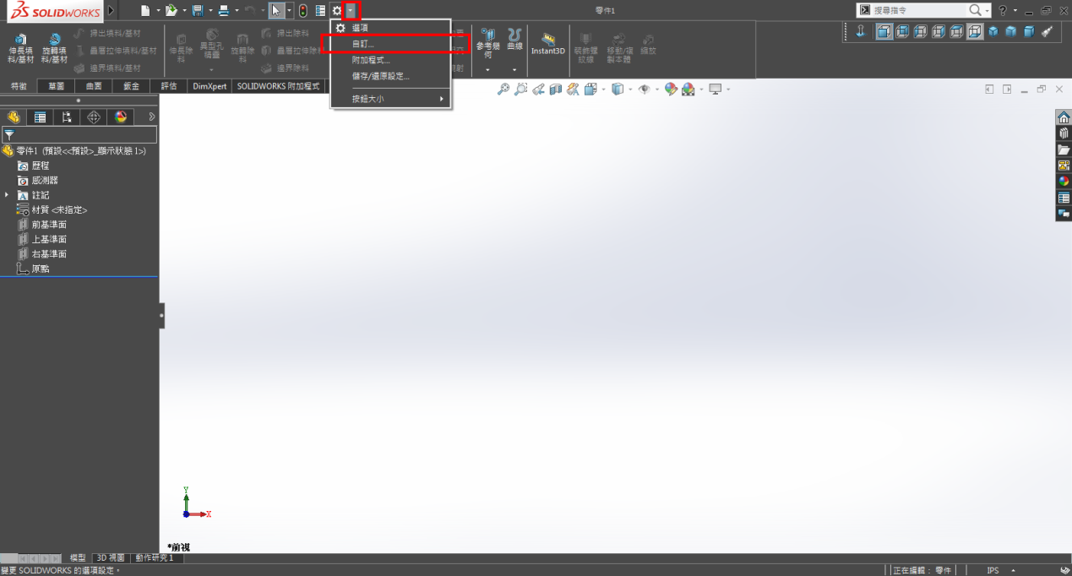This screenshot has height=576, width=1072.
Task: Choose 自訂... from the dropdown menu
Action: click(x=390, y=43)
